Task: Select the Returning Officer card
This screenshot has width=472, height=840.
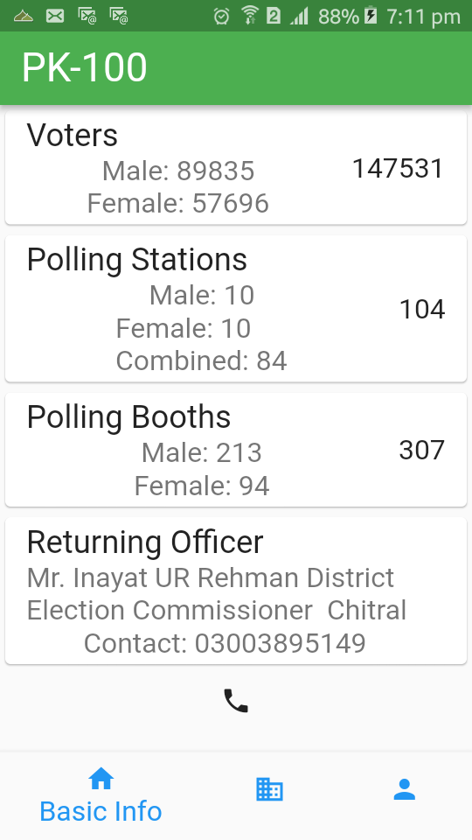Action: coord(236,591)
